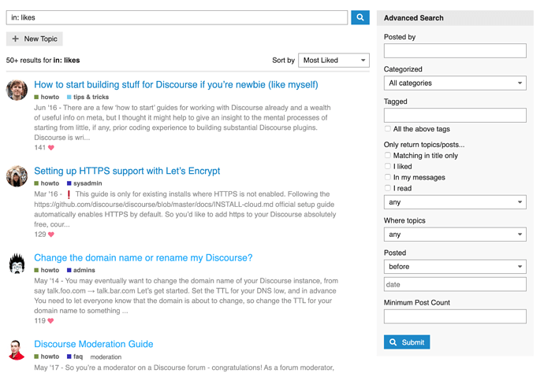Click the 'admins' category tag
This screenshot has height=373, width=544.
click(x=81, y=270)
